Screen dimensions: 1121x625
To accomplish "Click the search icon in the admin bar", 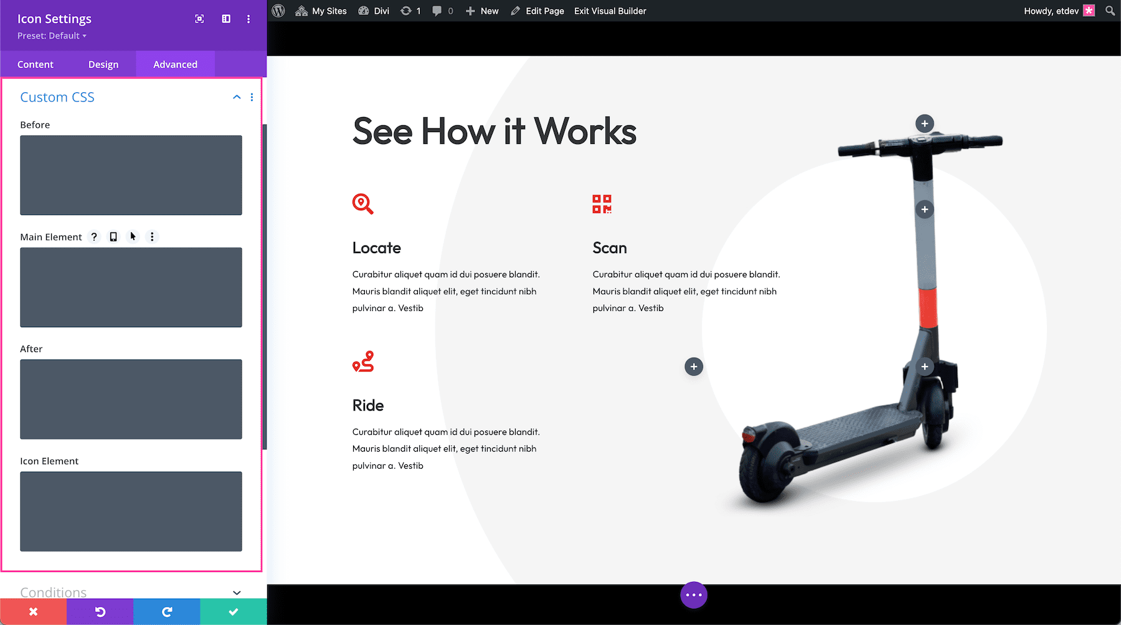I will click(x=1109, y=11).
